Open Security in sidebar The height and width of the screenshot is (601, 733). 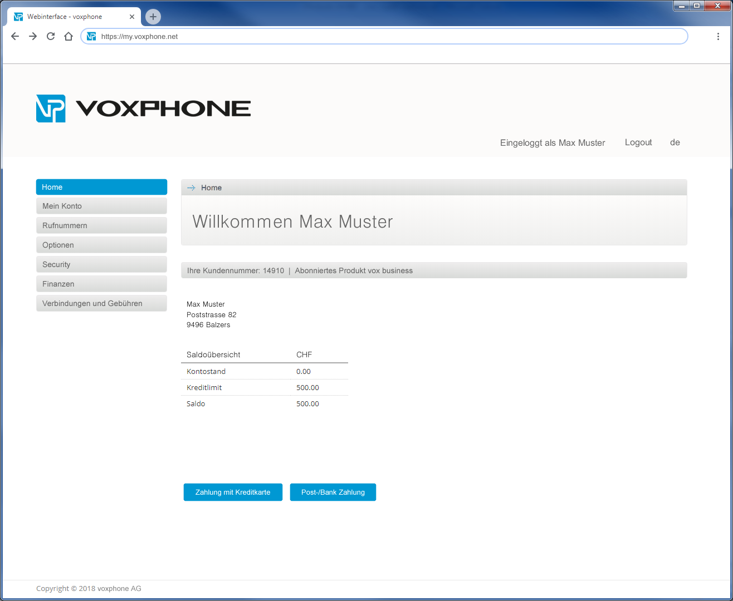coord(101,264)
